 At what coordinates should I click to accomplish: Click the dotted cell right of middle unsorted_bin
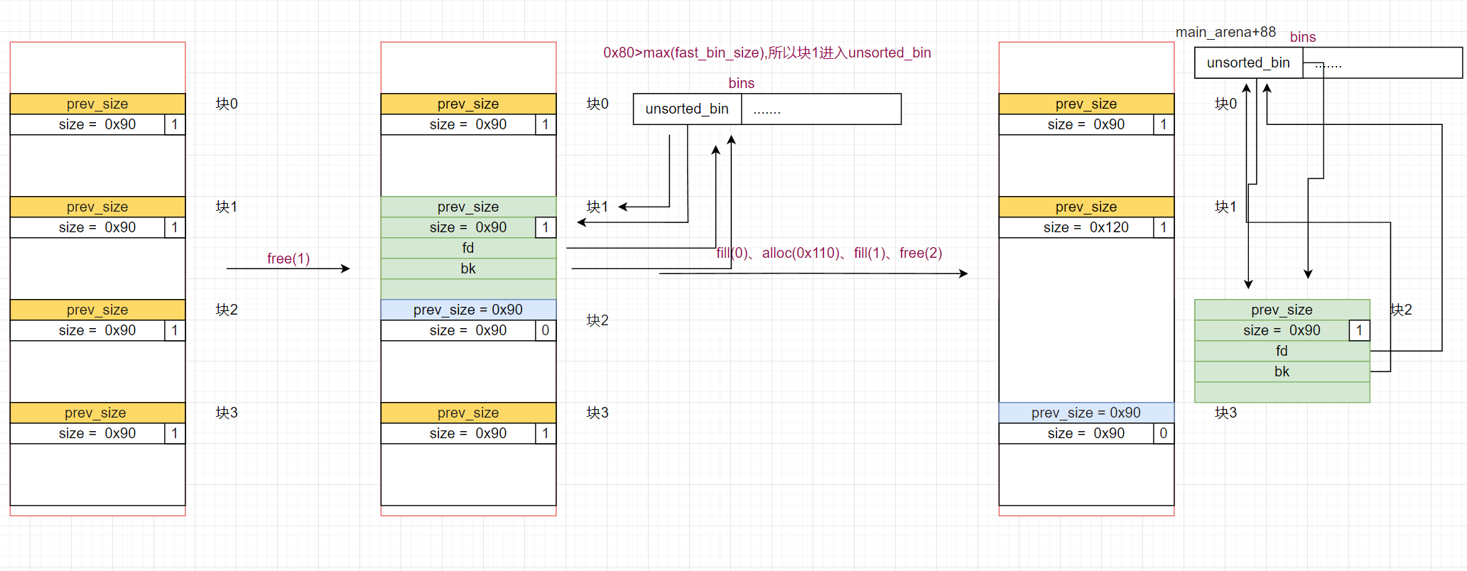[x=821, y=109]
